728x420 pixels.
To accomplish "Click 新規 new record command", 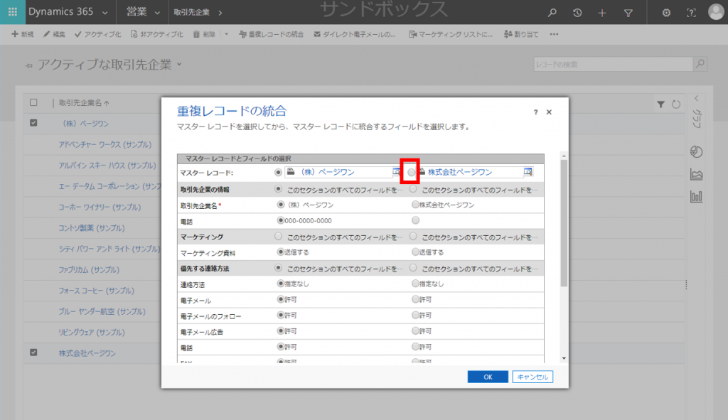I will point(23,34).
